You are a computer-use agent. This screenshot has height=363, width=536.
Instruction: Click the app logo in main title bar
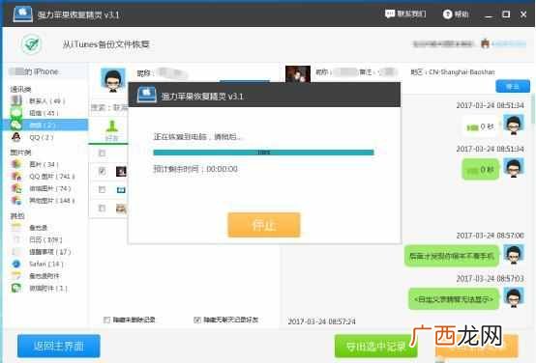pyautogui.click(x=22, y=14)
